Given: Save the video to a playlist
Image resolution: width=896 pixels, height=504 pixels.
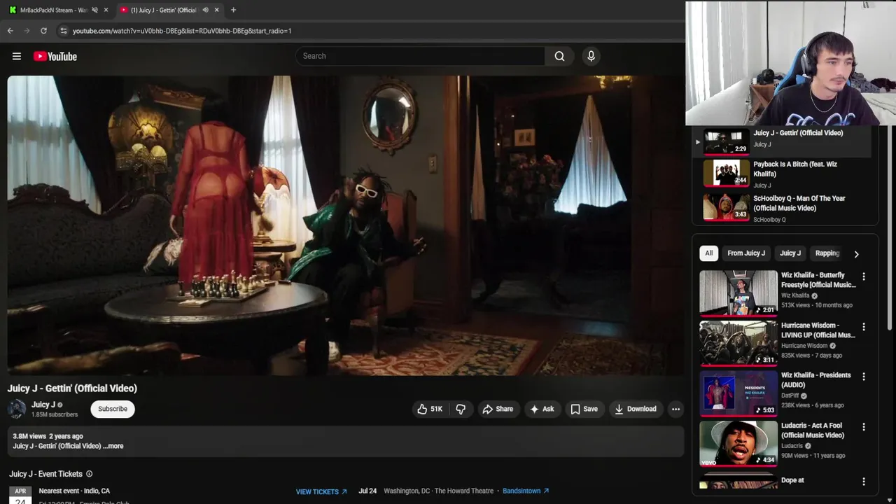Looking at the screenshot, I should coord(584,409).
